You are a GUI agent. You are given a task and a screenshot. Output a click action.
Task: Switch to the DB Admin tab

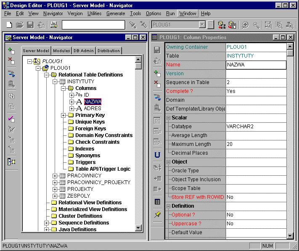point(84,51)
